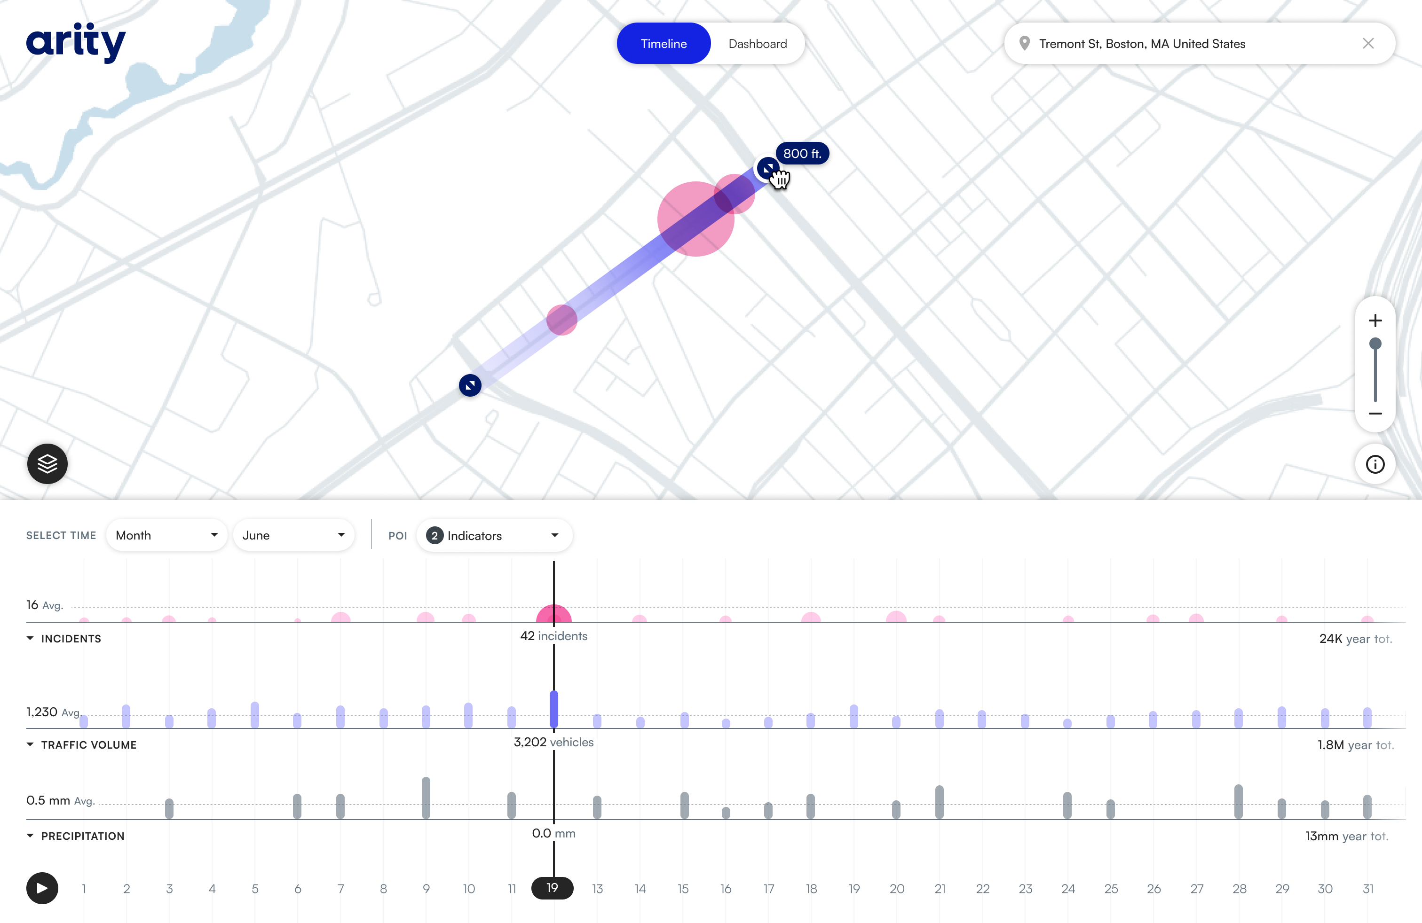Collapse the TRAFFIC VOLUME section
This screenshot has height=923, width=1422.
point(30,744)
